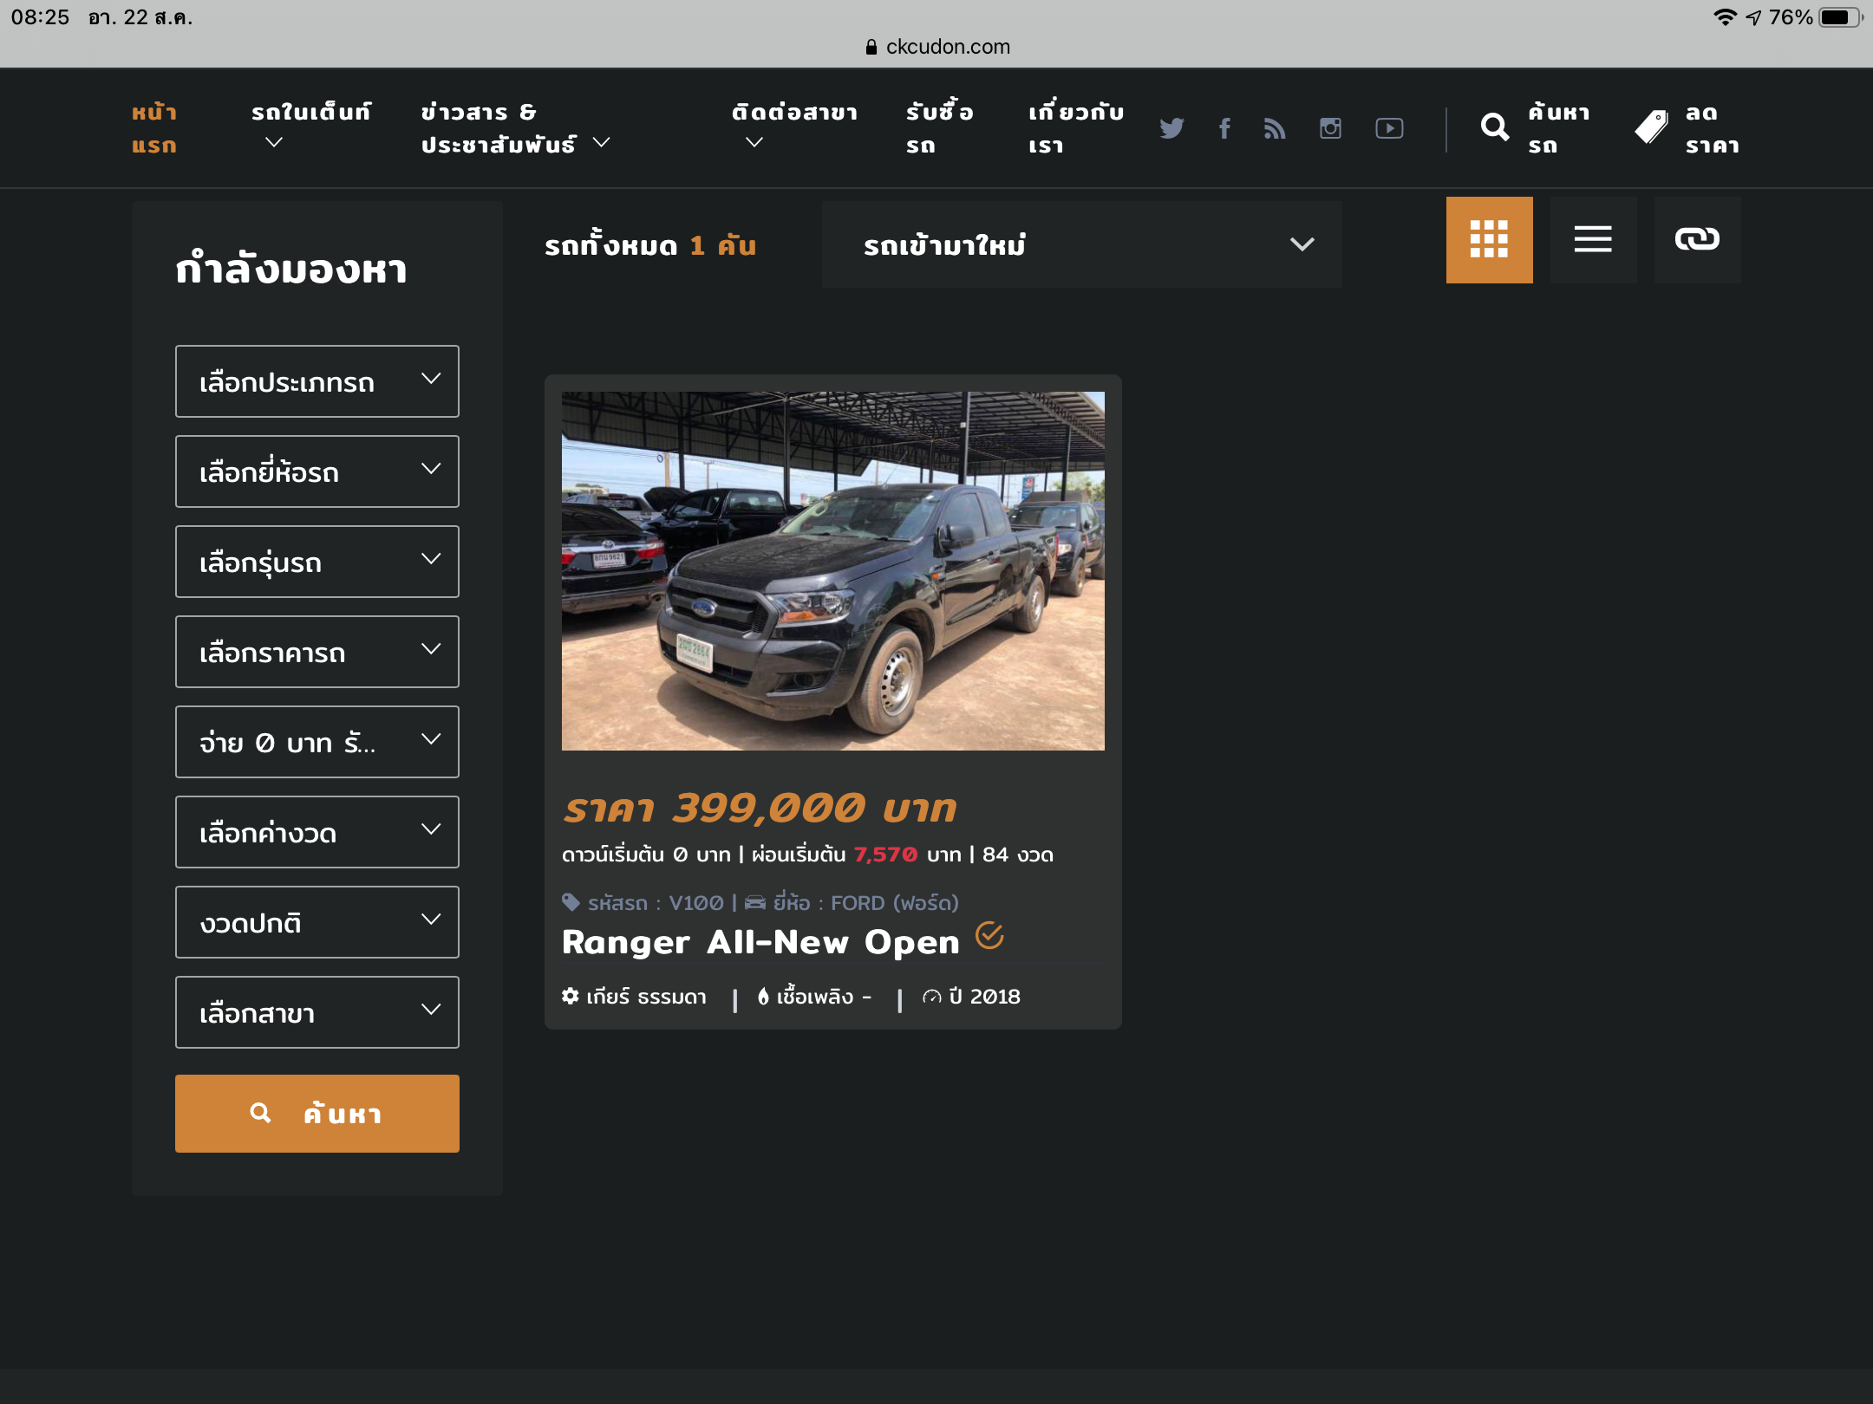1873x1404 pixels.
Task: Click the RSS feed icon
Action: (x=1275, y=128)
